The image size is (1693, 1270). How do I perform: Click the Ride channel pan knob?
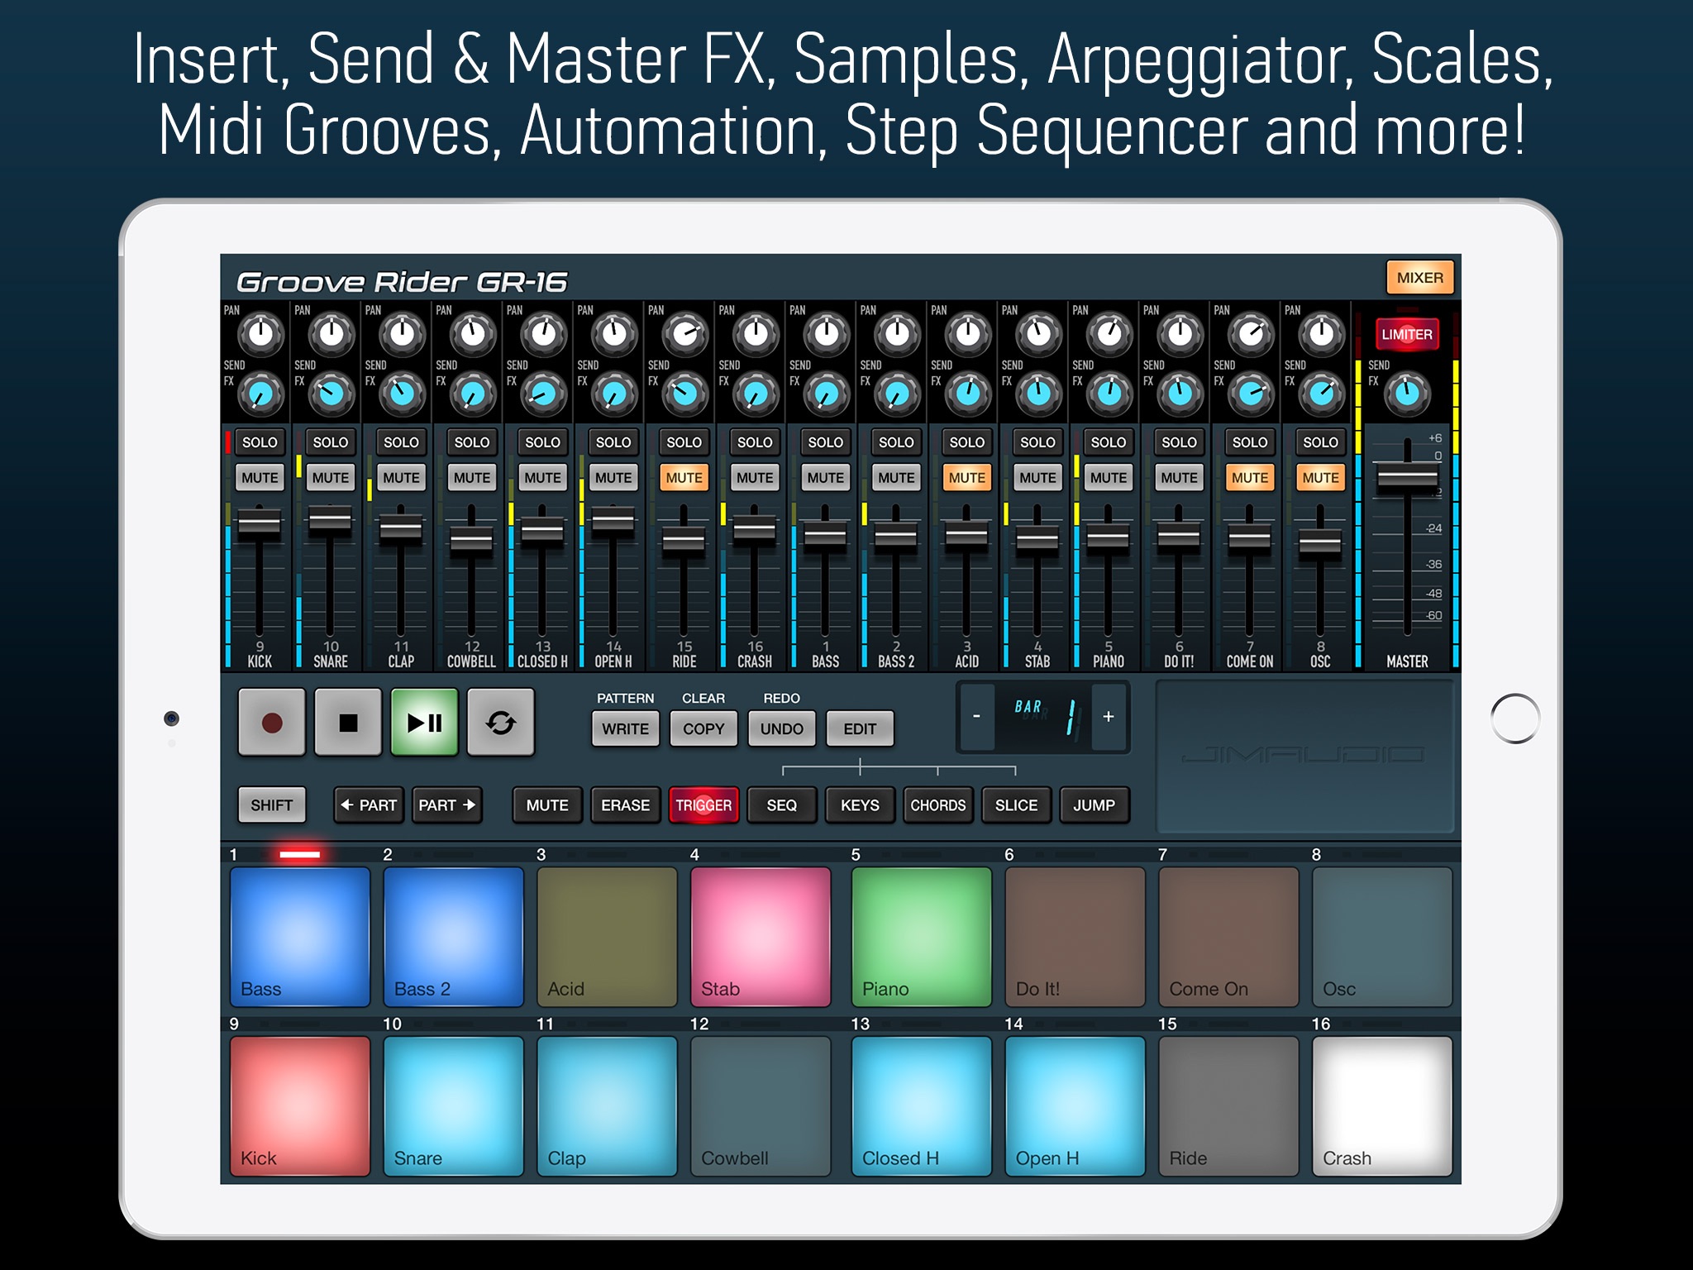click(684, 334)
